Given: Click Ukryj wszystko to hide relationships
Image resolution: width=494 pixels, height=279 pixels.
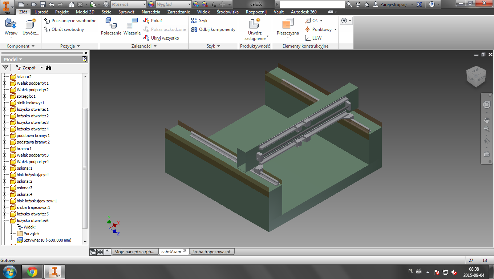Looking at the screenshot, I should [x=161, y=38].
